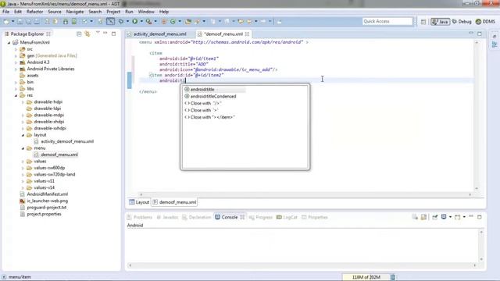Screen dimensions: 500x281
Task: Open the Problems view tab
Action: pyautogui.click(x=139, y=217)
